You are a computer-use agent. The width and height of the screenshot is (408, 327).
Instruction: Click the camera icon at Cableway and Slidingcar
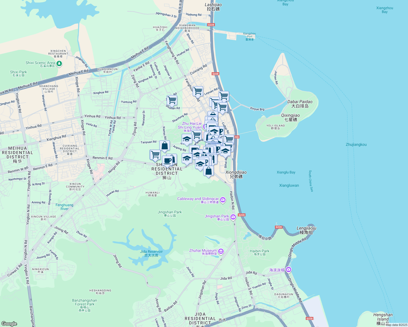click(x=222, y=199)
